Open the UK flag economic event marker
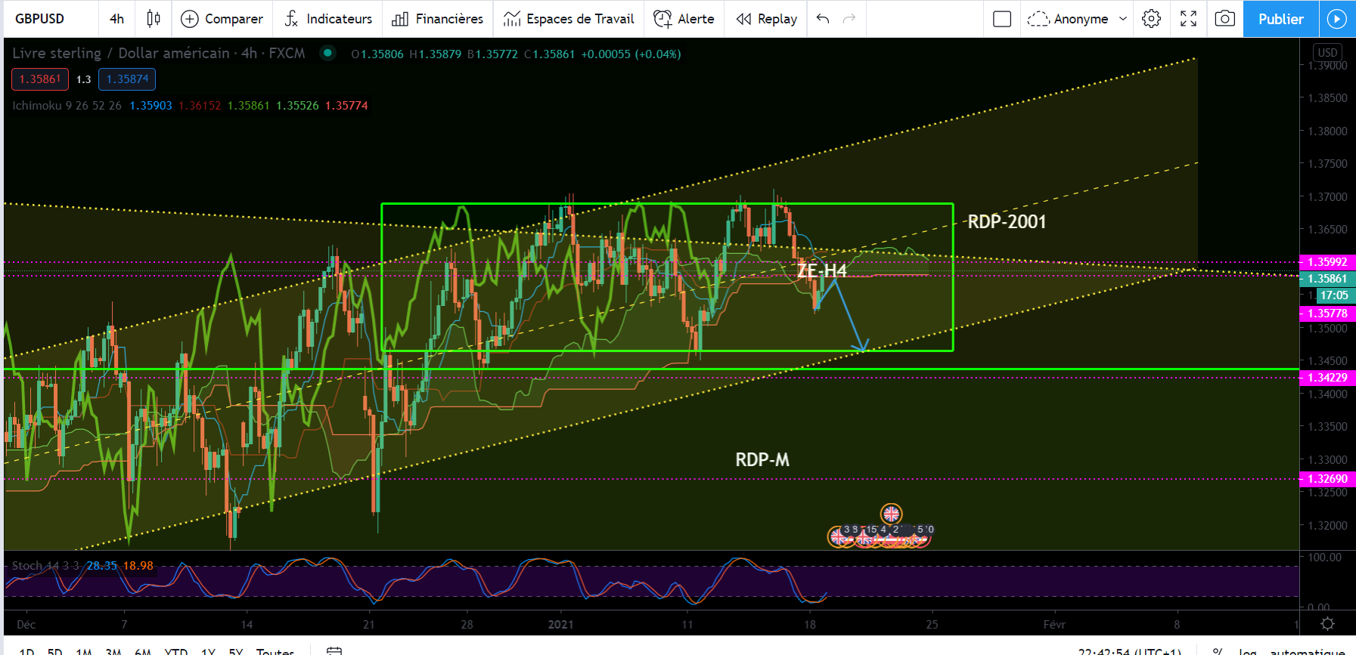 click(x=892, y=514)
